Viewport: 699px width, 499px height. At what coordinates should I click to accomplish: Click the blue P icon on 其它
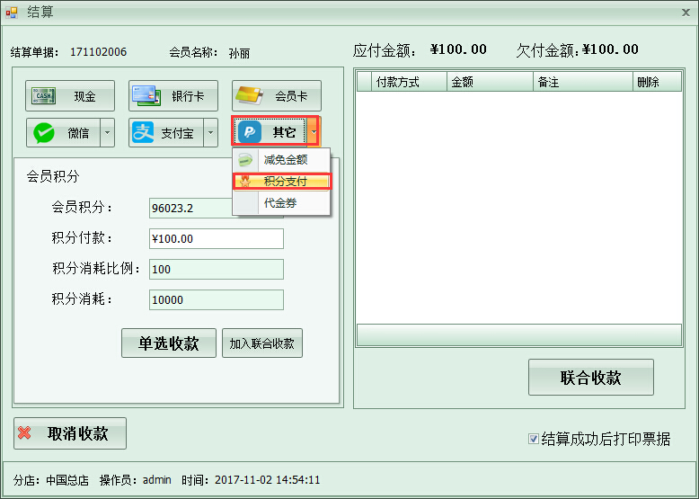tap(250, 132)
